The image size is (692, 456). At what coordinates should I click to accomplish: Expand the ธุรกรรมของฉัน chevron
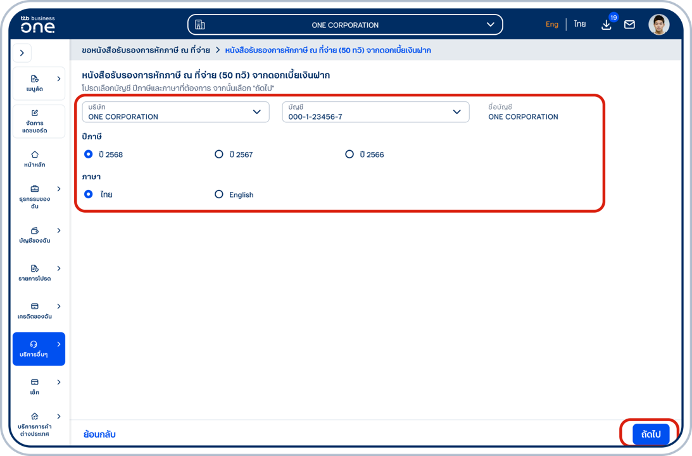pyautogui.click(x=59, y=189)
